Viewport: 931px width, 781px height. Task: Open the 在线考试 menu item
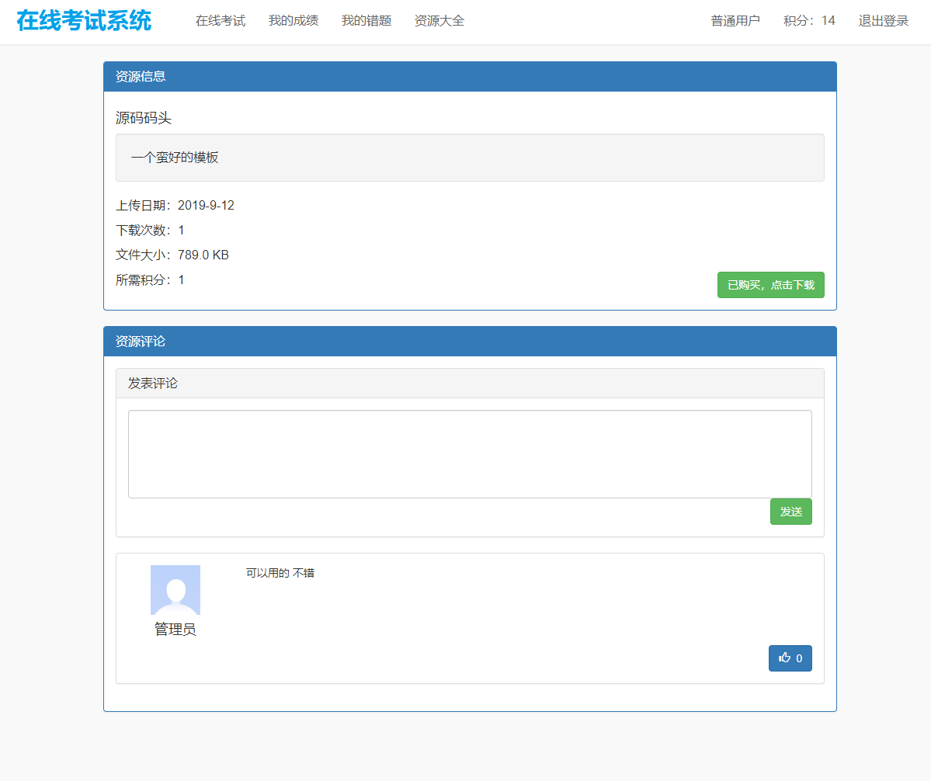(220, 21)
